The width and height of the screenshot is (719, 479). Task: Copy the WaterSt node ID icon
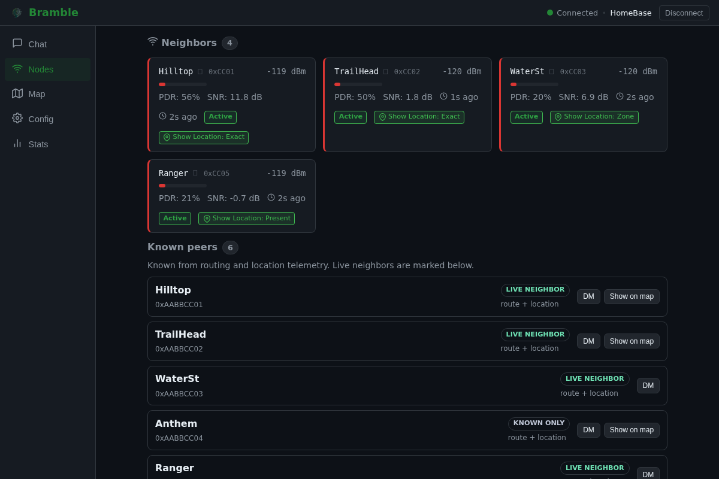pos(552,72)
